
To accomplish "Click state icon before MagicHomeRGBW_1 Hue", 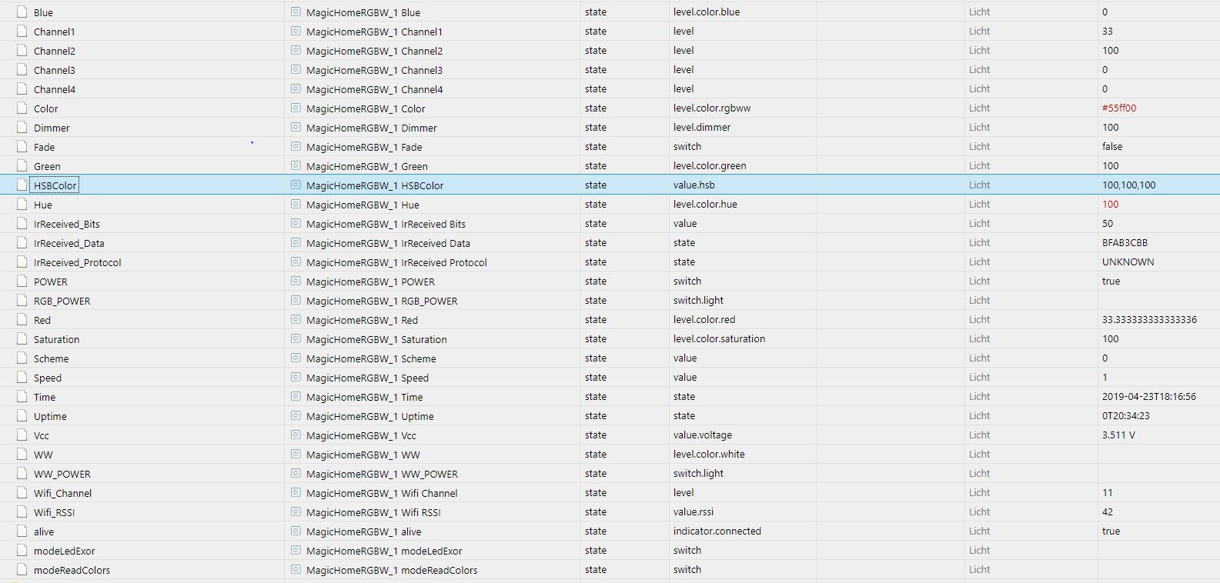I will coord(296,204).
